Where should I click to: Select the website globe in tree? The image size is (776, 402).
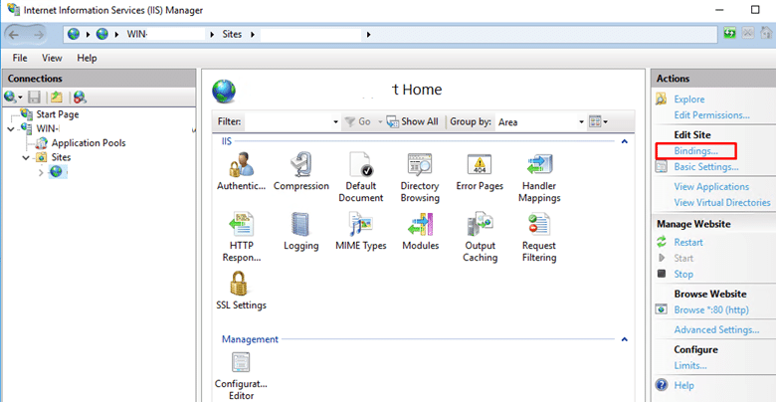tap(57, 172)
